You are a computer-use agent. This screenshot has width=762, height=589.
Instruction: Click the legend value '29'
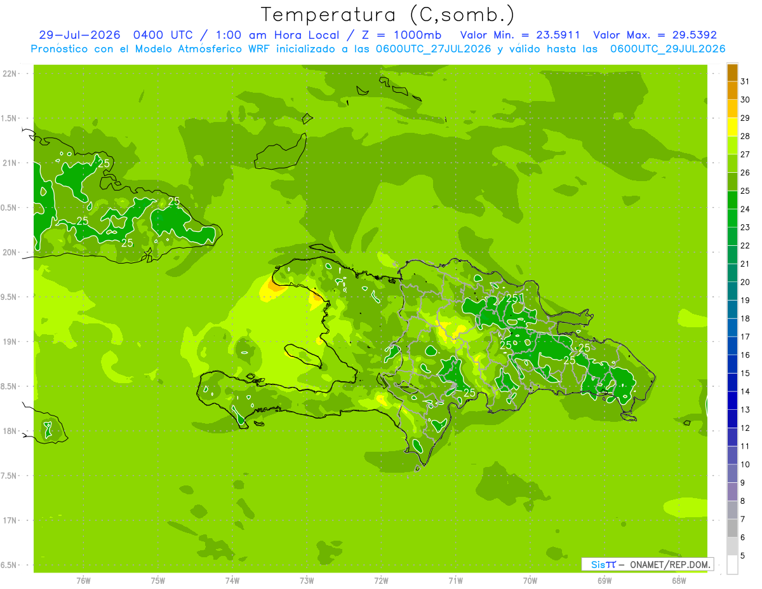coord(745,118)
